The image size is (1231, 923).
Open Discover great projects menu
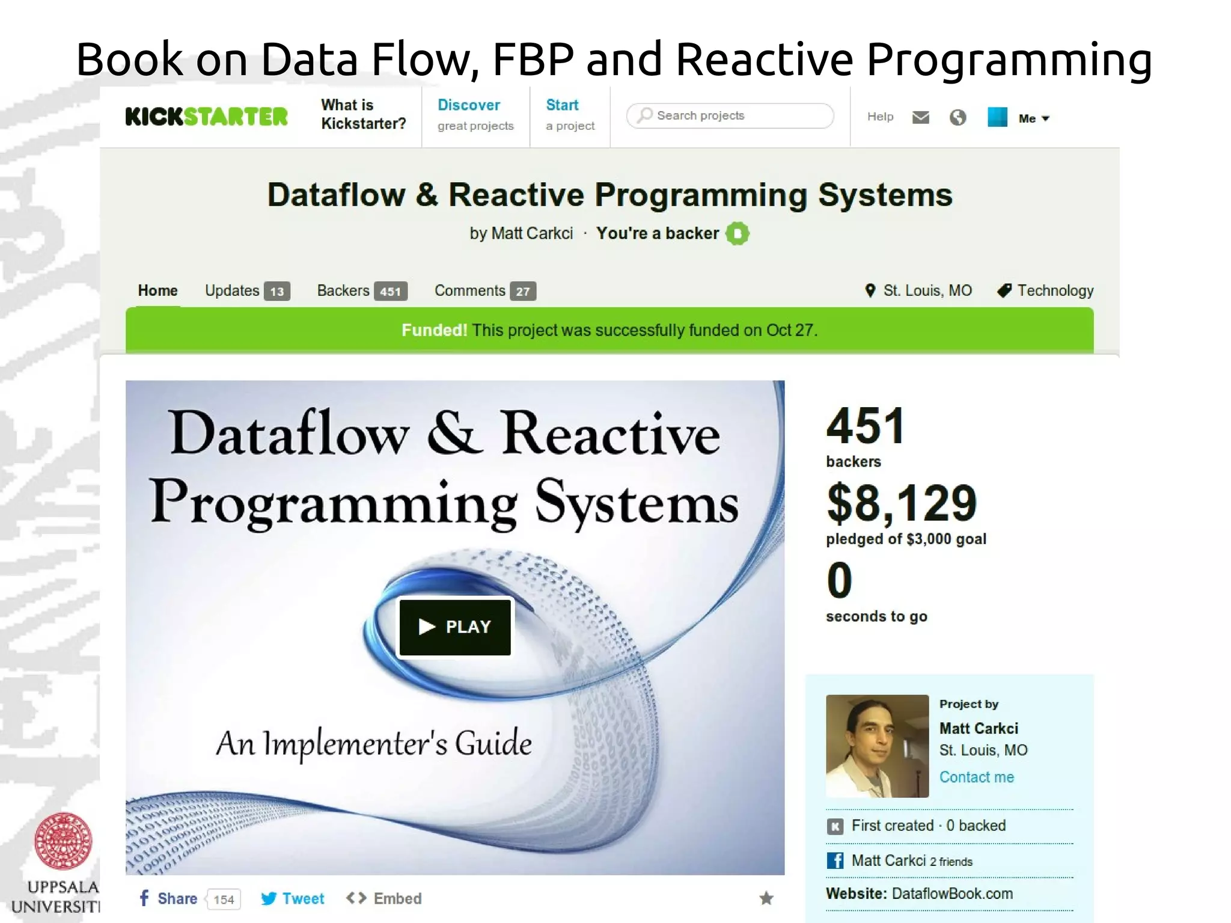click(475, 115)
